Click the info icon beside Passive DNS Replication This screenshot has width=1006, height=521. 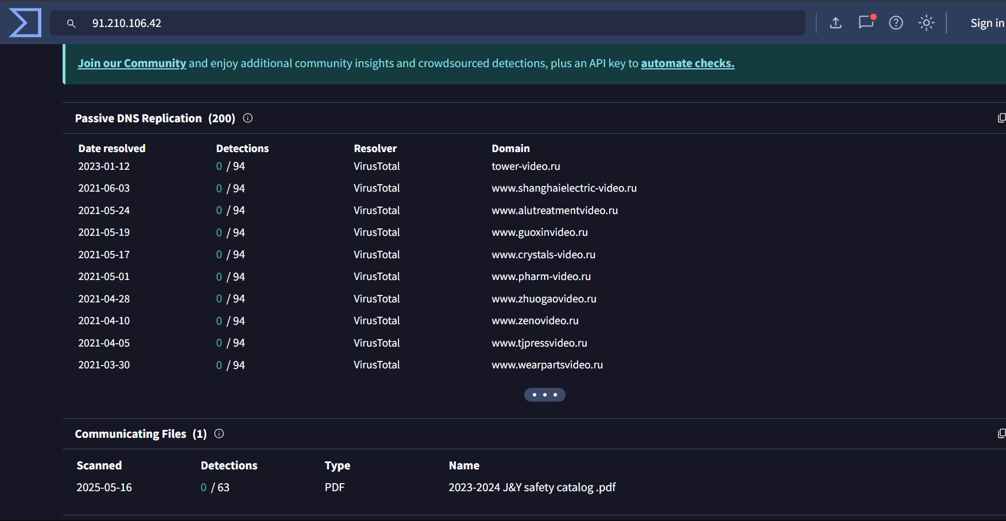247,118
